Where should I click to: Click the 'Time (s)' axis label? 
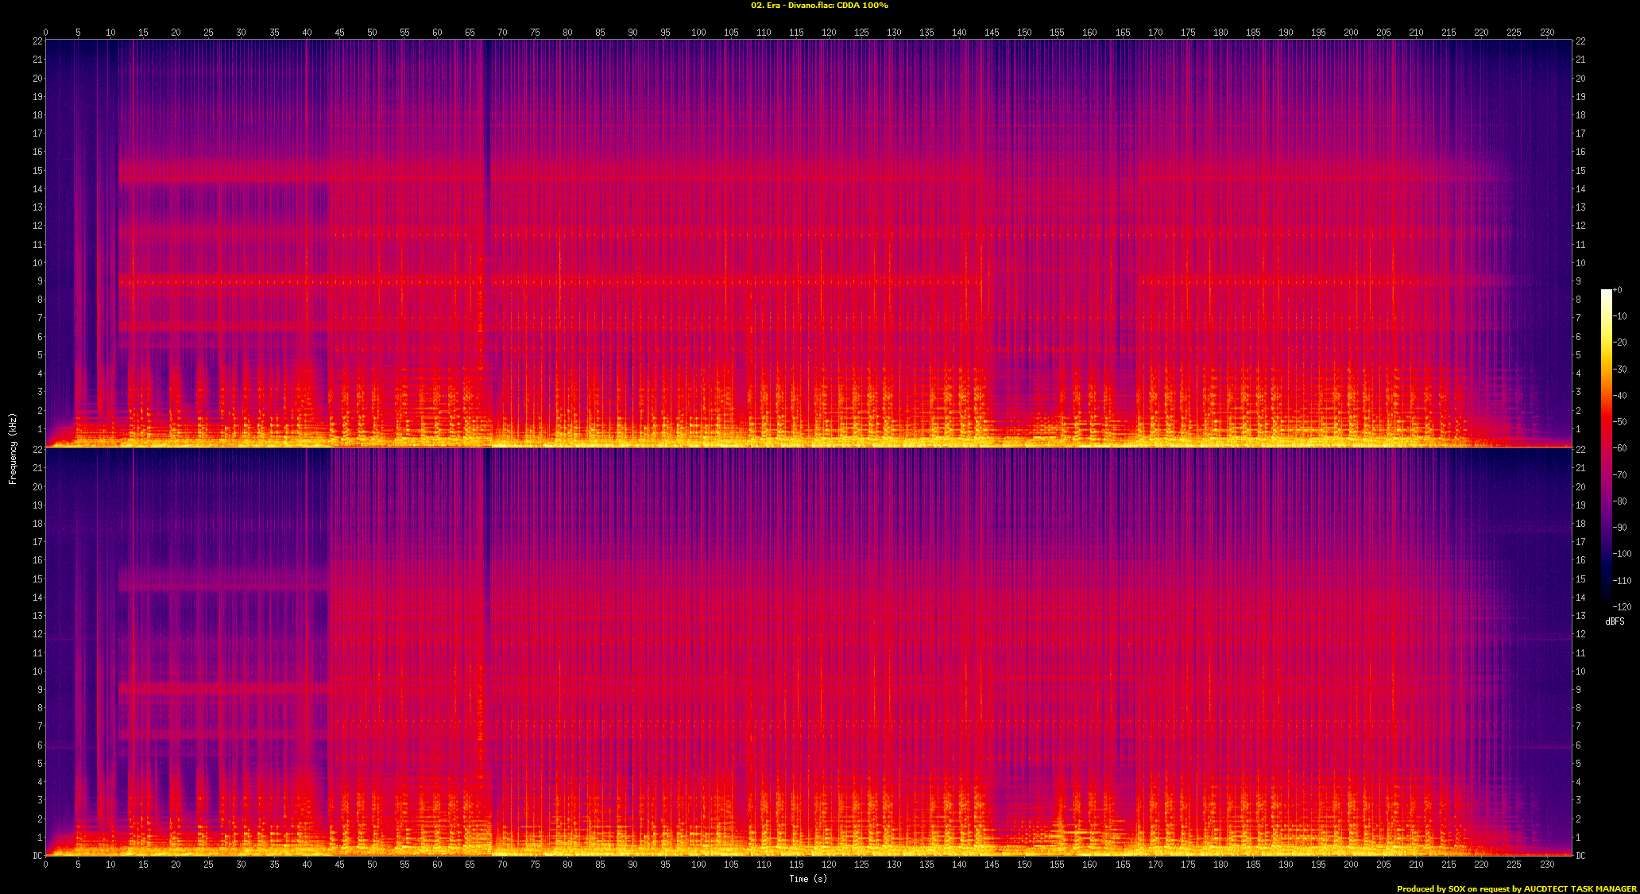(x=807, y=878)
